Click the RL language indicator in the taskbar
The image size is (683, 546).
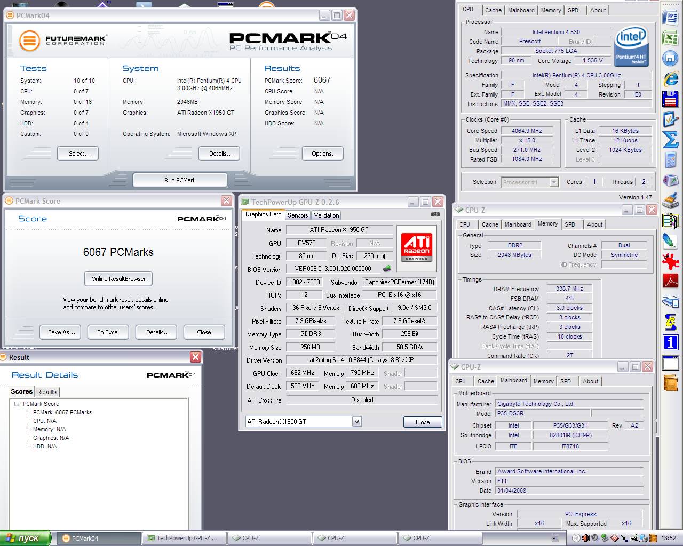pyautogui.click(x=555, y=538)
